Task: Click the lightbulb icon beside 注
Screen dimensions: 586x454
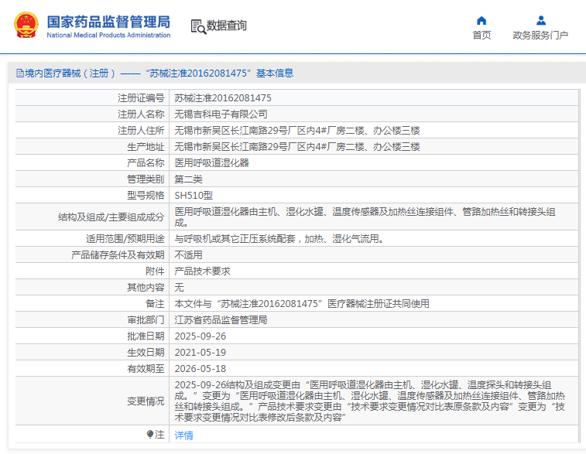Action: tap(150, 435)
